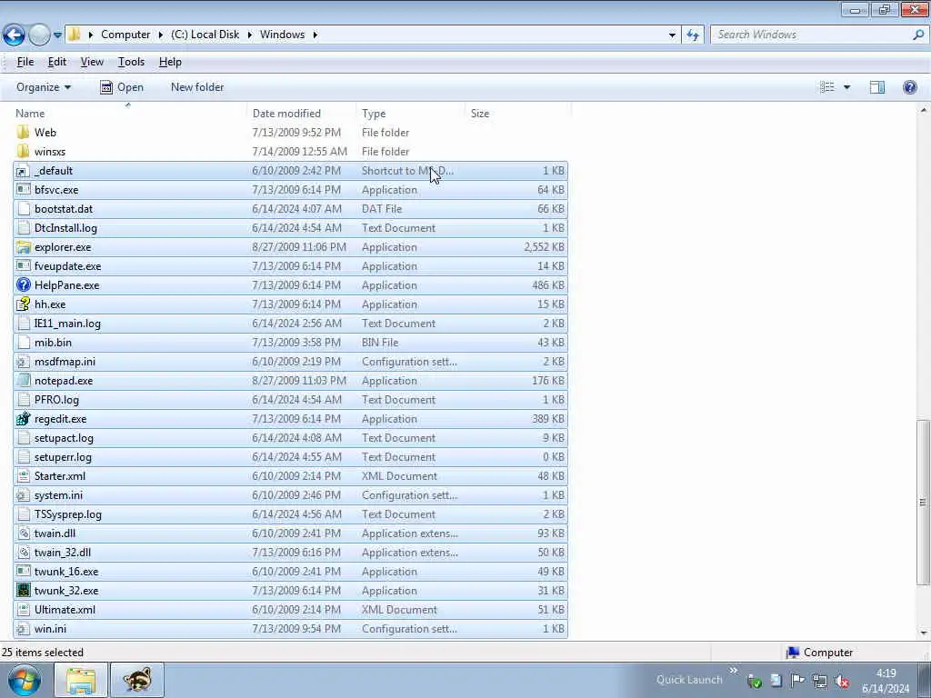Click the win.ini file icon

click(23, 629)
